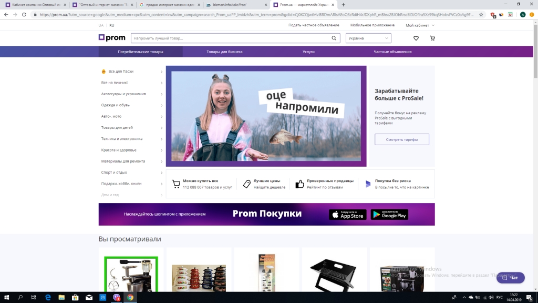This screenshot has height=303, width=538.
Task: Open Microsoft Store from taskbar
Action: point(75,298)
